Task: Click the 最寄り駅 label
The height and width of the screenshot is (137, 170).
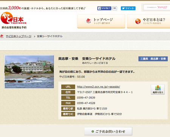Action: [x=68, y=109]
